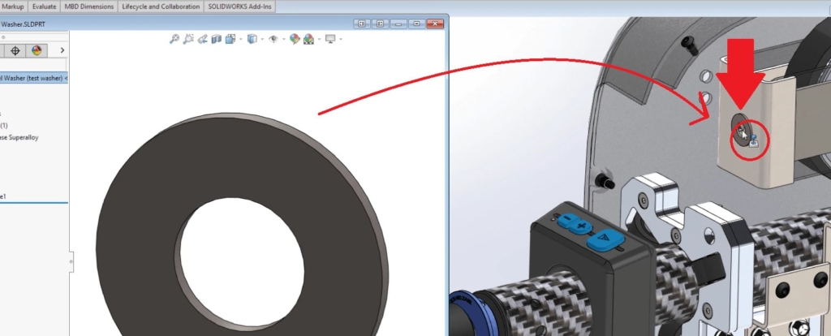This screenshot has height=336, width=831.
Task: Open the DimXpertManager crosshair tab
Action: coord(15,50)
